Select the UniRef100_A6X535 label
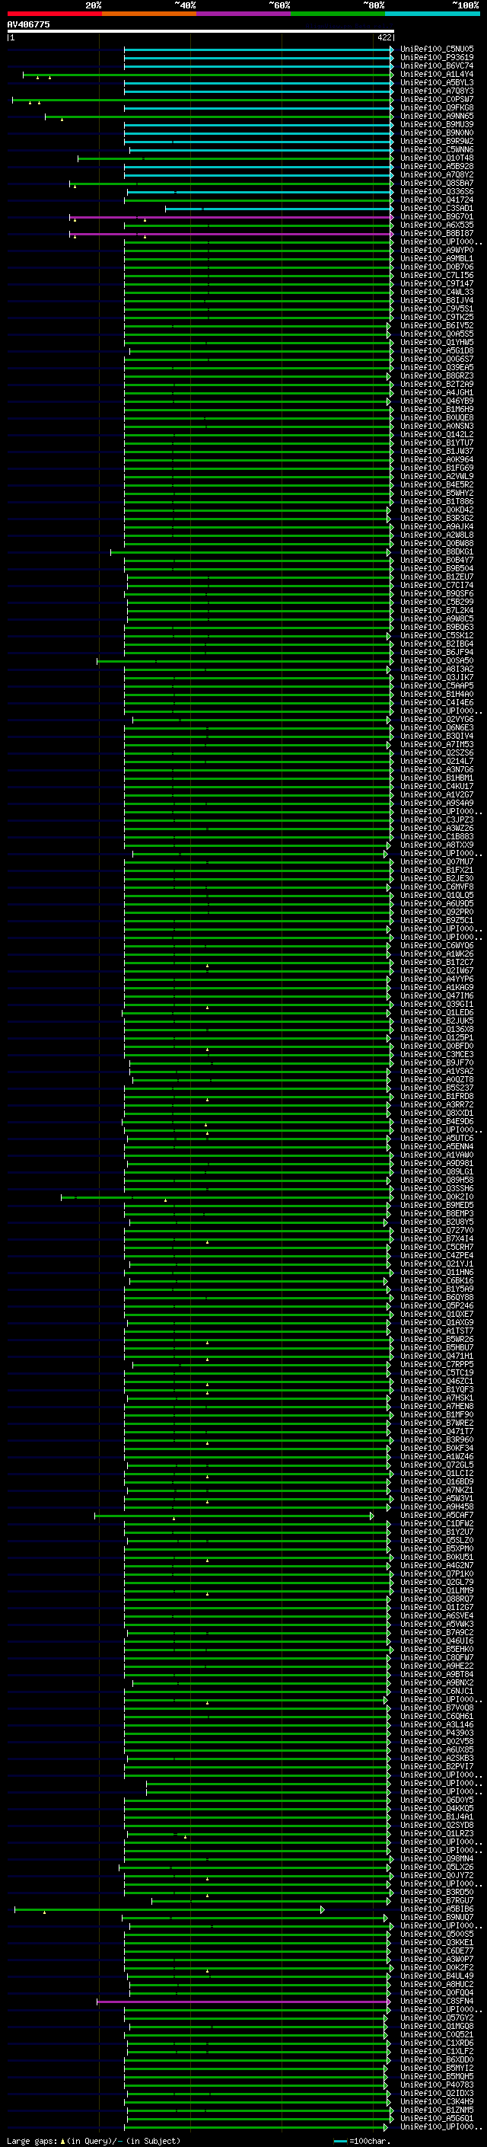 click(437, 225)
